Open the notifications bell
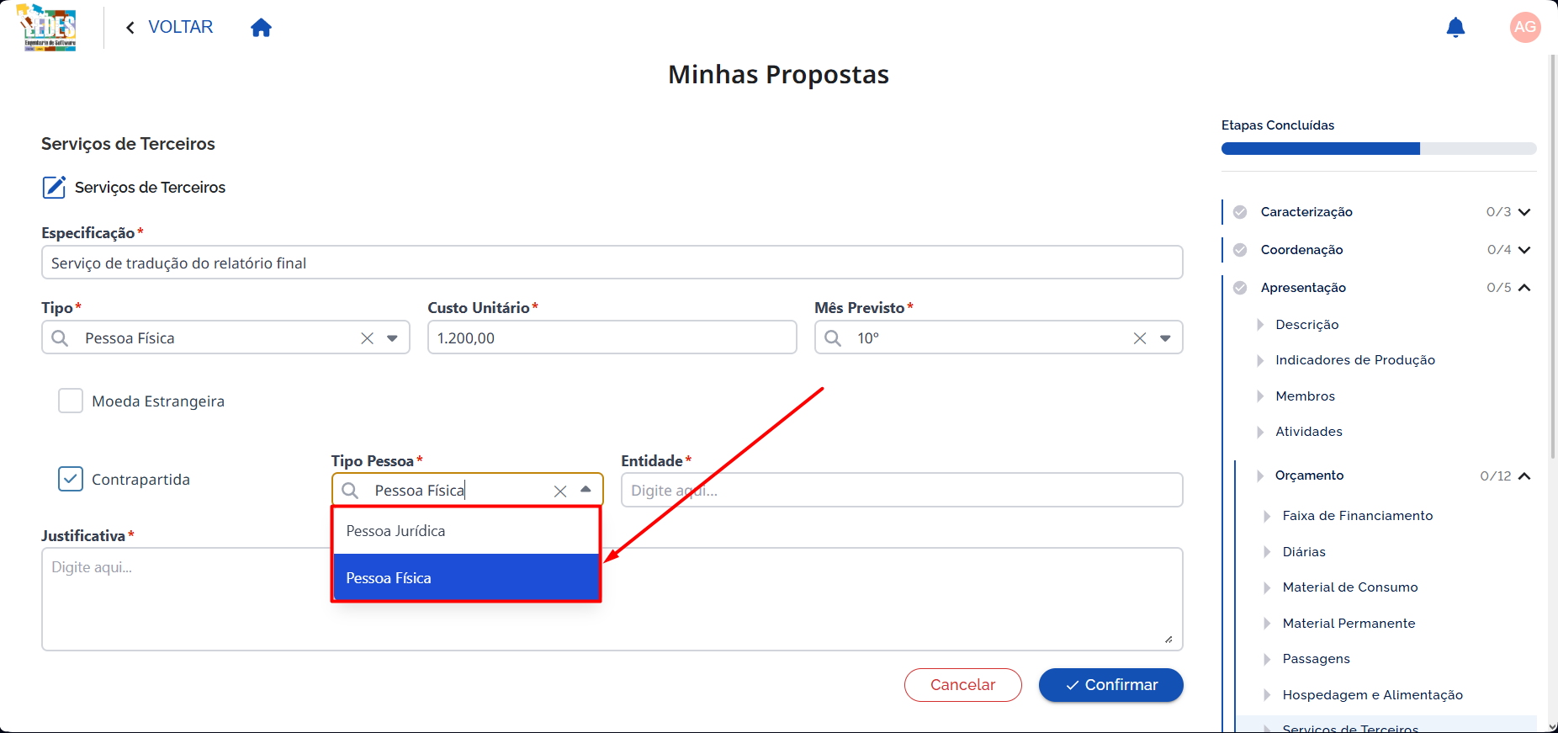Viewport: 1558px width, 733px height. point(1455,28)
